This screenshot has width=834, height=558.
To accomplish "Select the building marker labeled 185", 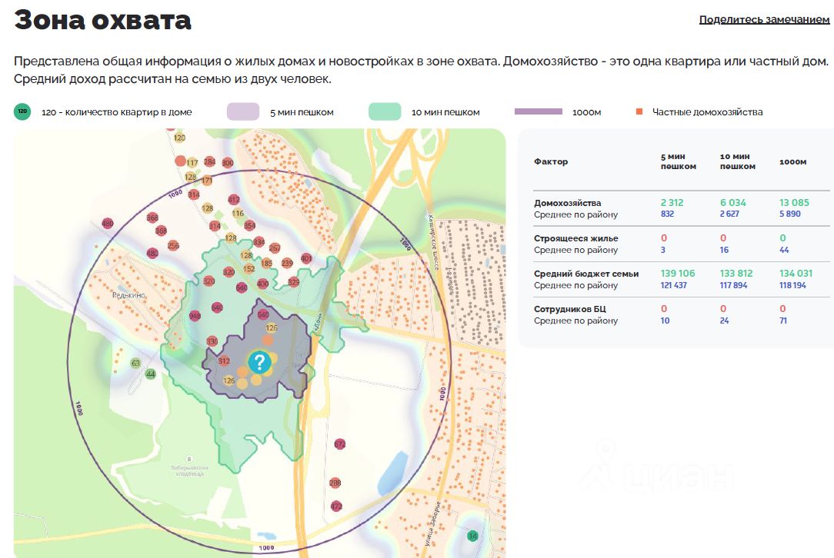I will tap(267, 263).
